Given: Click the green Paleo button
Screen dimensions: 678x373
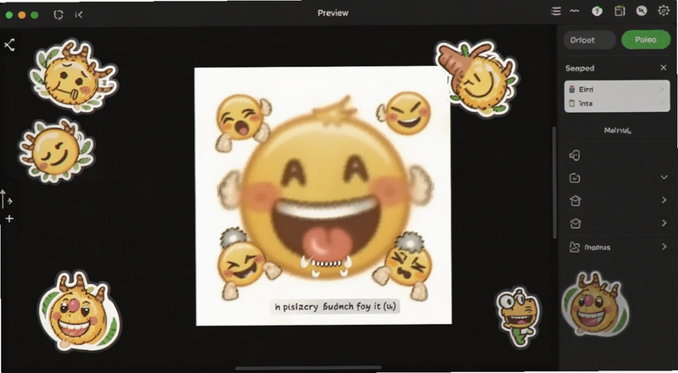Looking at the screenshot, I should 646,40.
